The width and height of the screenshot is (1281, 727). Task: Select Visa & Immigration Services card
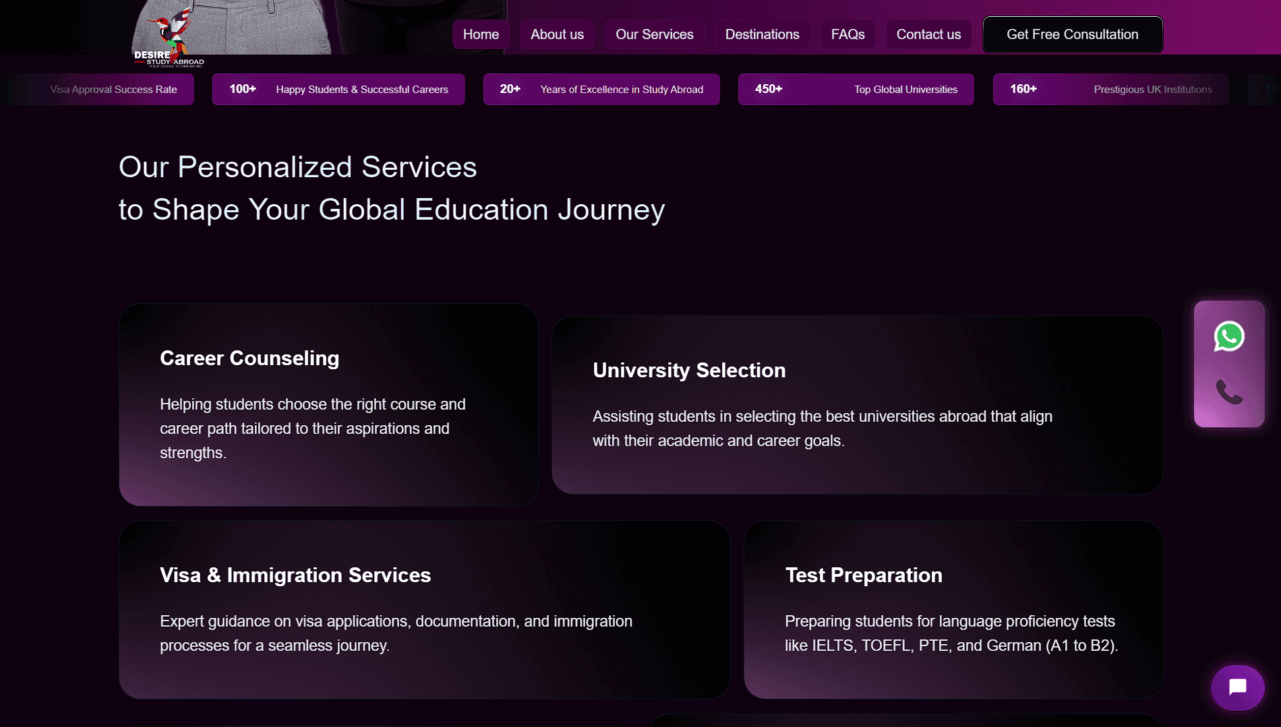425,610
